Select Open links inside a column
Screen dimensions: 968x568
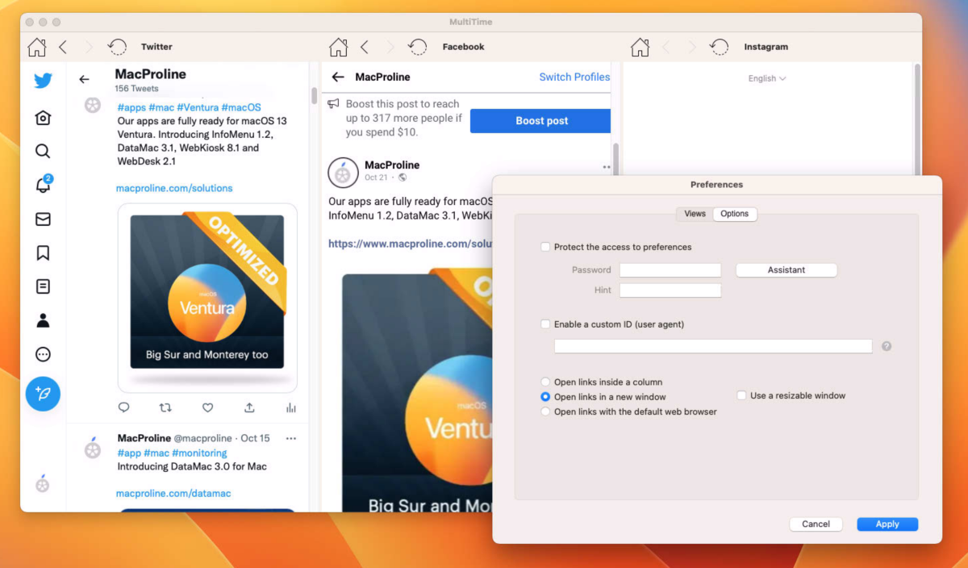[x=546, y=382]
